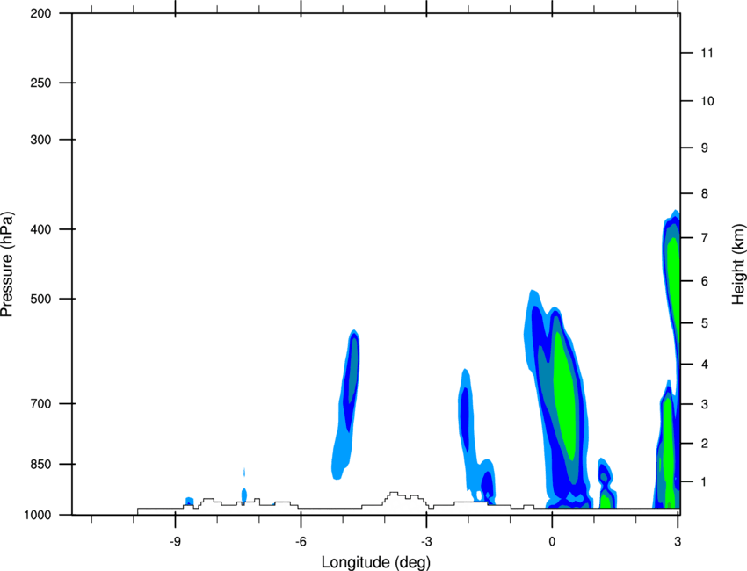Viewport: 747px width, 571px height.
Task: Click the 'Longitude (deg)' axis title
Action: 376,562
